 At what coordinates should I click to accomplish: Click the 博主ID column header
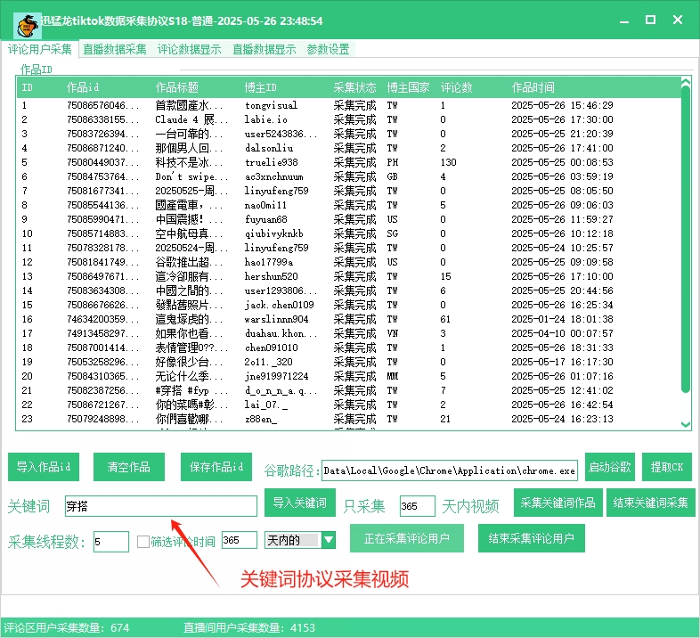[x=261, y=87]
